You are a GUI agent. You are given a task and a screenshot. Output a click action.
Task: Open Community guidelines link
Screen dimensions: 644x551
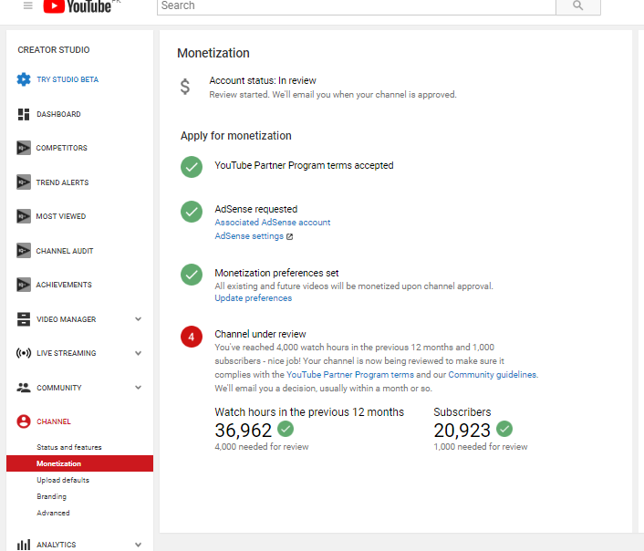click(492, 375)
